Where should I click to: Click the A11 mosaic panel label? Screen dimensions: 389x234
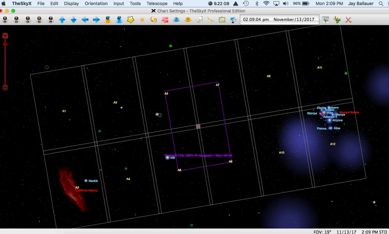(319, 67)
